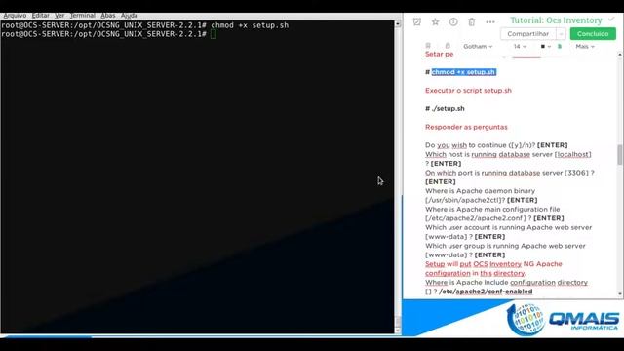Click the note pane scrollbar thumb
624x351 pixels.
click(620, 154)
